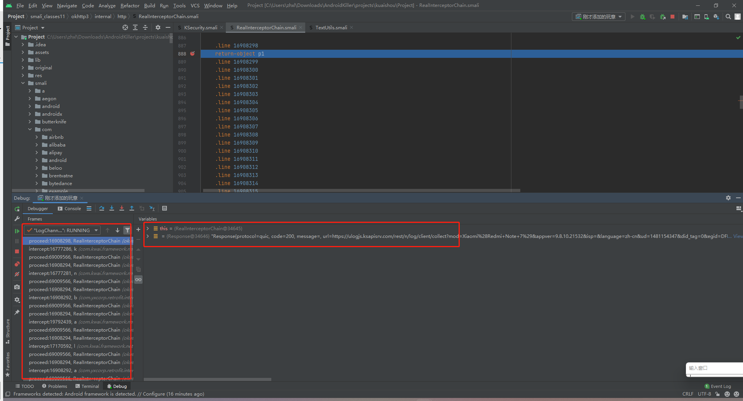The image size is (743, 401).
Task: Resume program in debug side toolbar
Action: point(17,231)
